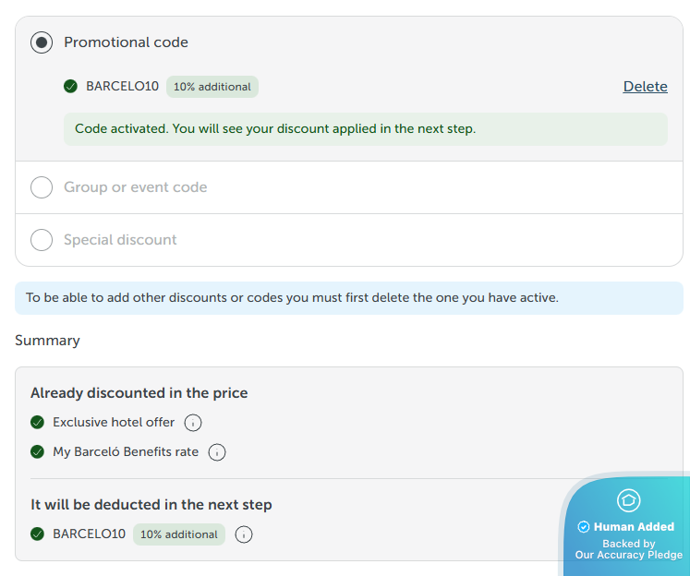Select the Promotional code radio button
690x576 pixels.
pyautogui.click(x=42, y=42)
